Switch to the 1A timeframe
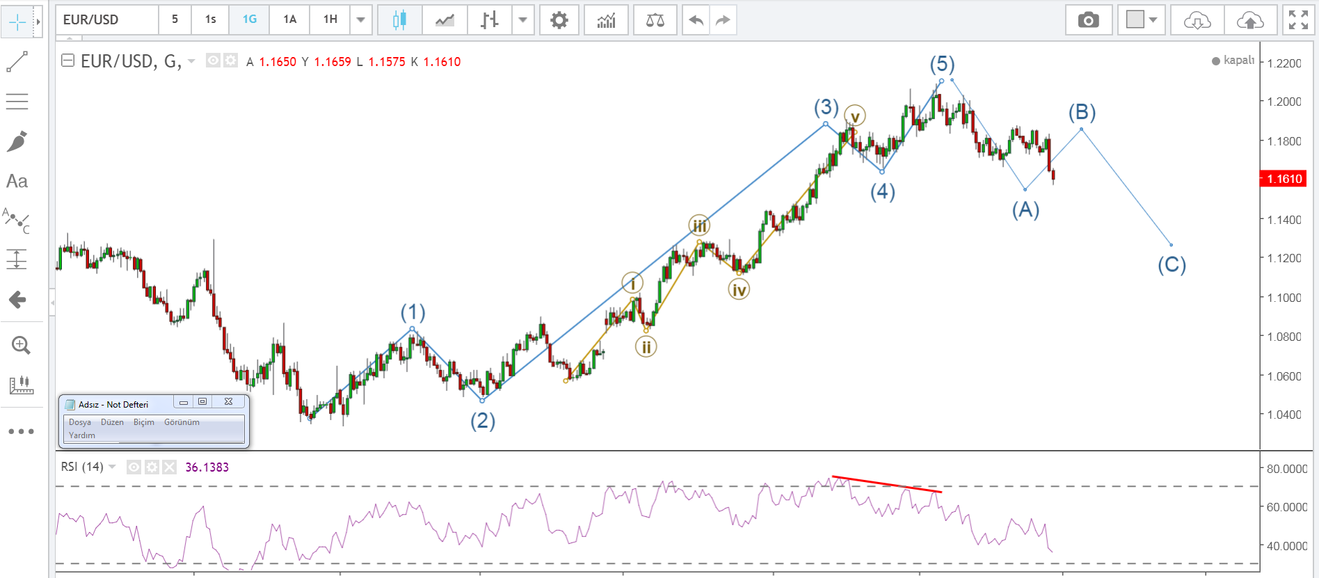This screenshot has height=578, width=1319. pyautogui.click(x=289, y=19)
